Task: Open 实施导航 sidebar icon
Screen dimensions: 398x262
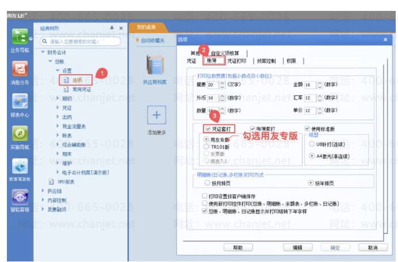Action: [20, 133]
